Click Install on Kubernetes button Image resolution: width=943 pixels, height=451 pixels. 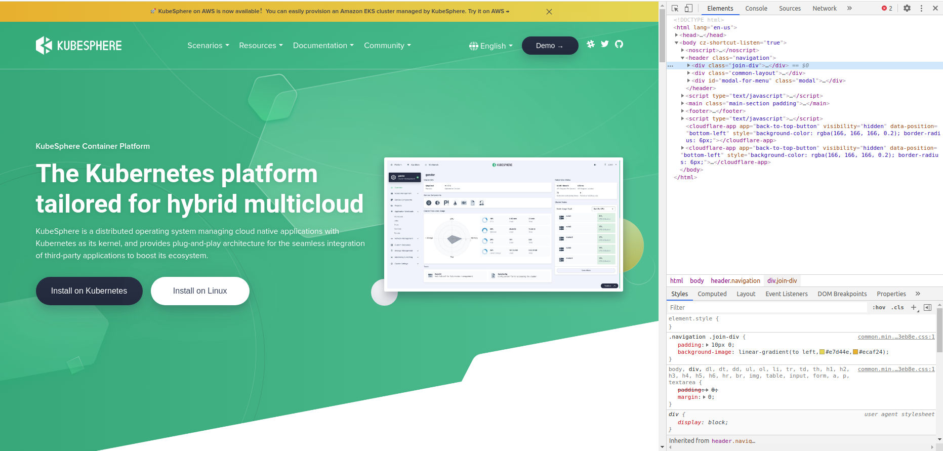pos(89,291)
